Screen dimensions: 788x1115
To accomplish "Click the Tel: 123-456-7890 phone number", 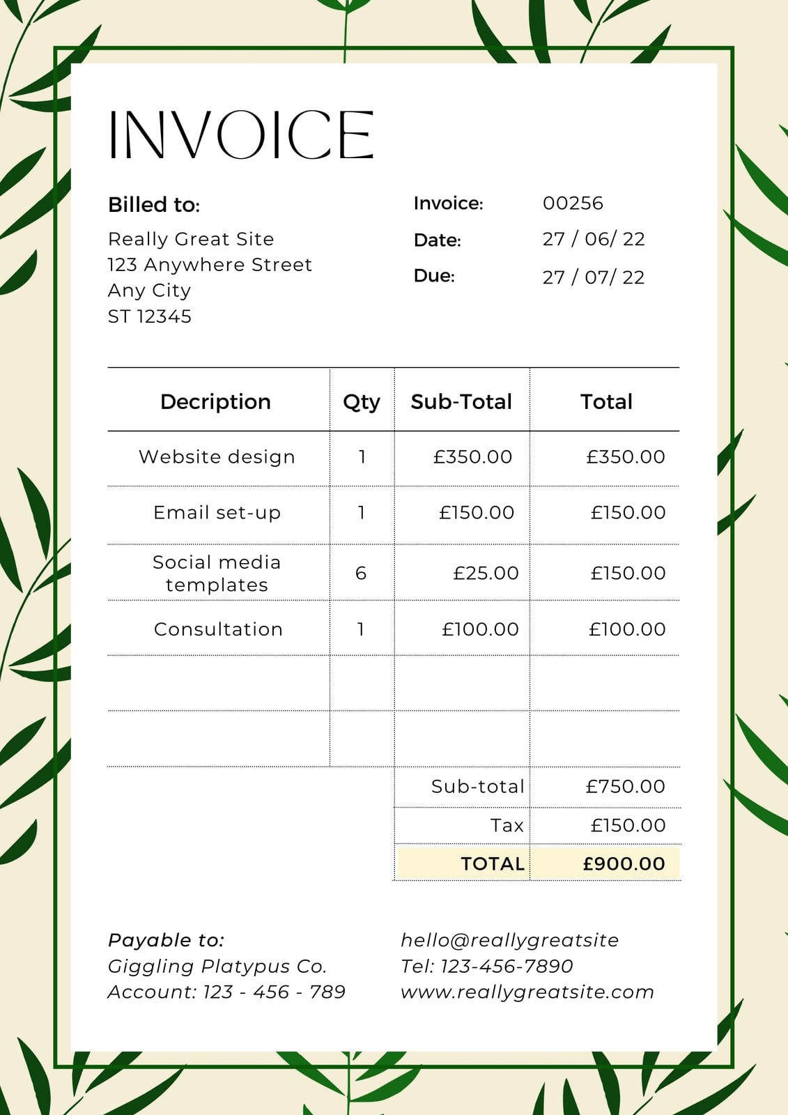I will (x=486, y=967).
